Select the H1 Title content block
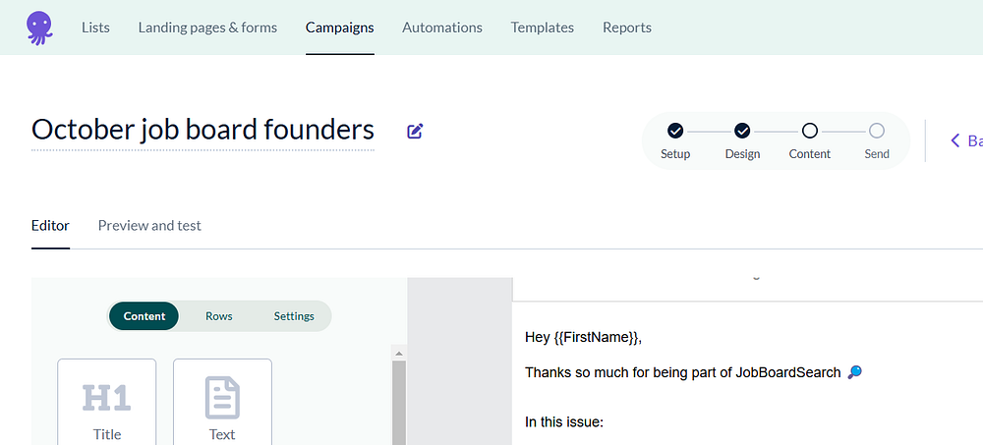The width and height of the screenshot is (983, 445). tap(107, 402)
